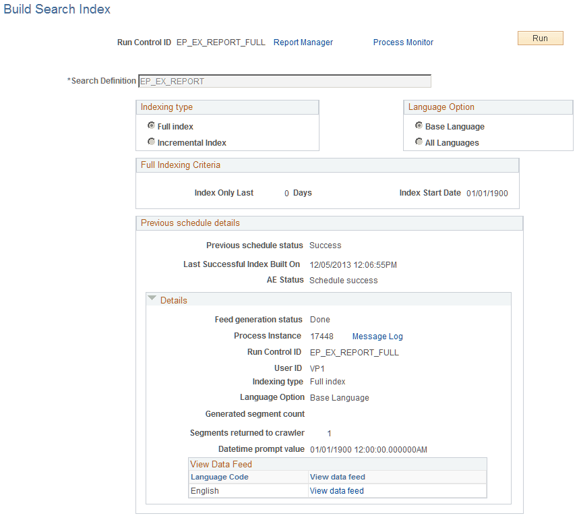
Task: Click segments returned to crawler value 1
Action: 329,432
